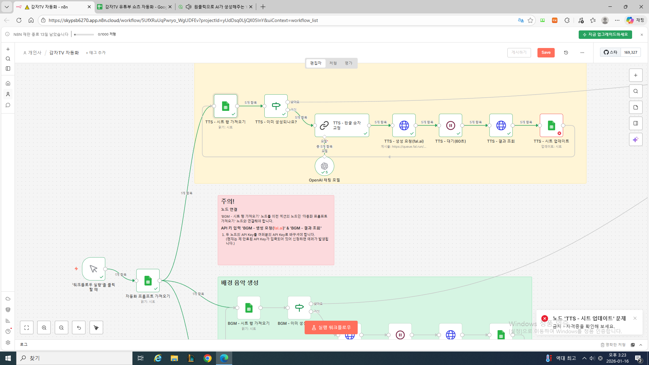Click the Save button
This screenshot has width=649, height=365.
click(x=546, y=52)
